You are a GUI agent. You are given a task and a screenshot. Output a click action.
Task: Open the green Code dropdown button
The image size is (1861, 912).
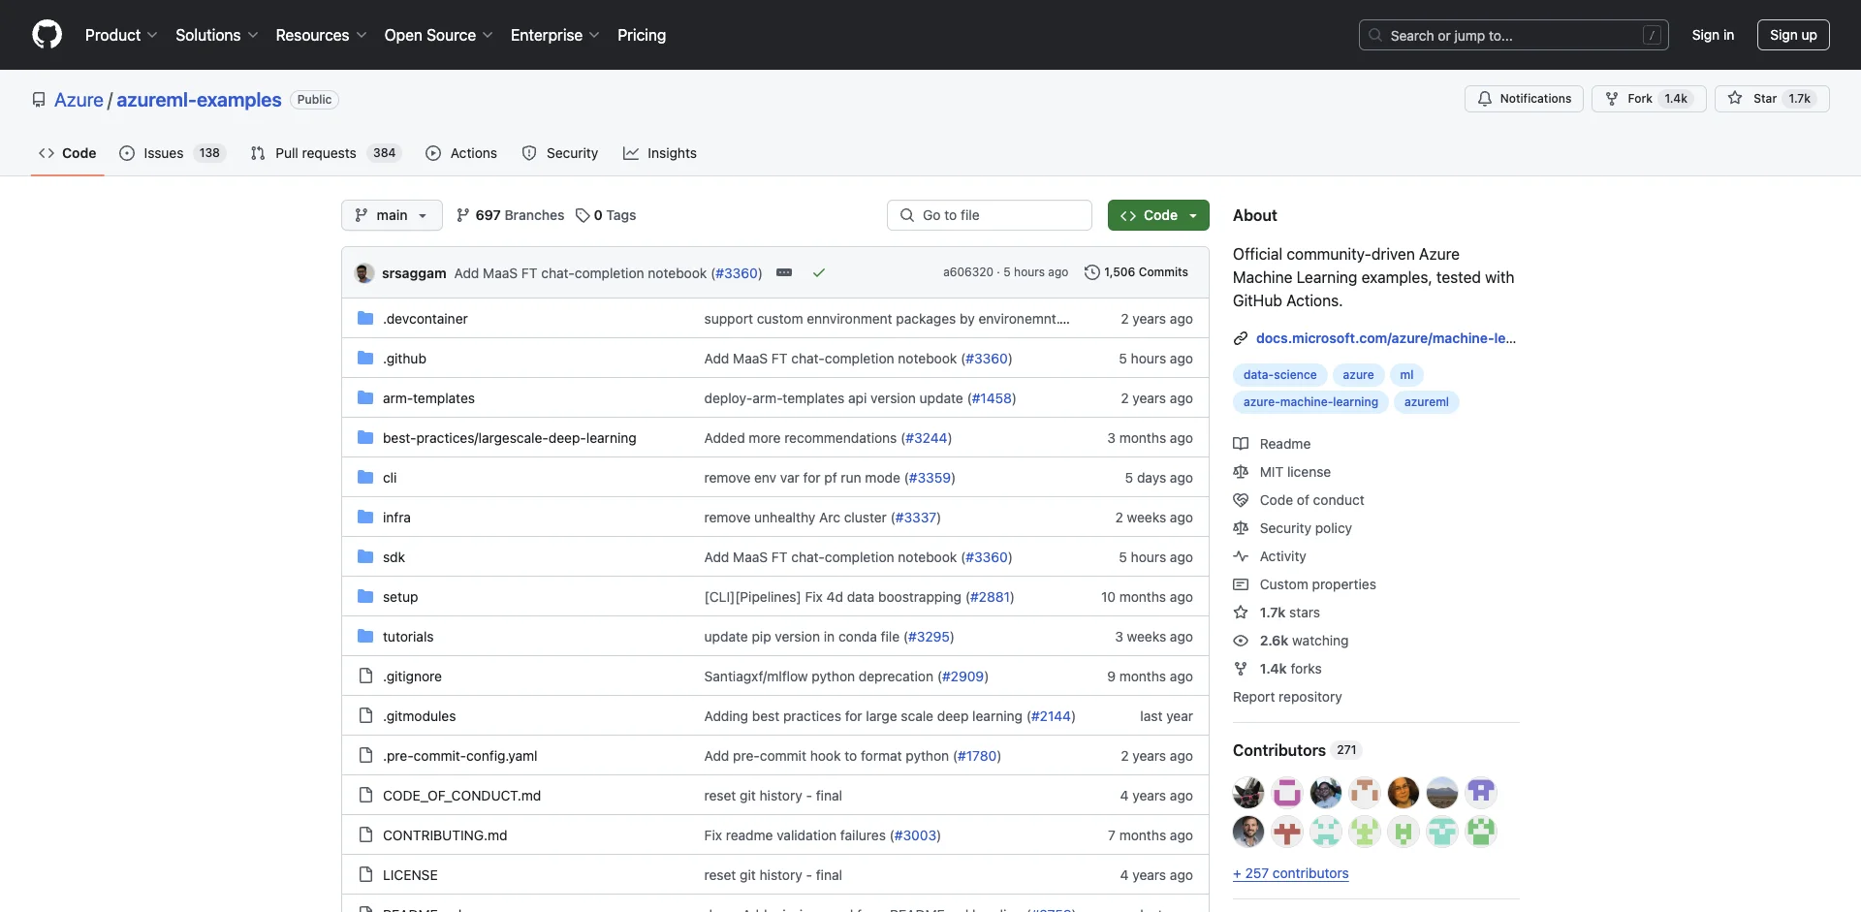[x=1158, y=215]
